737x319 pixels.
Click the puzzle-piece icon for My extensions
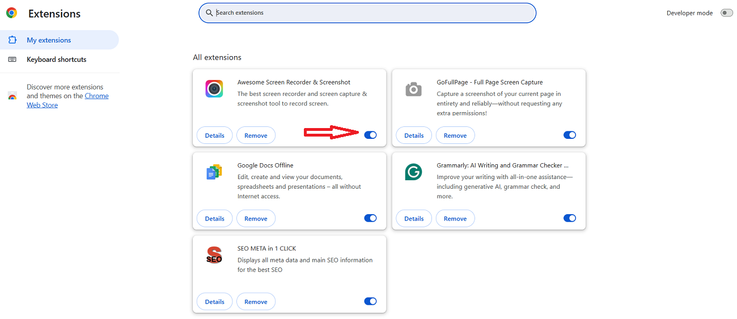point(12,40)
